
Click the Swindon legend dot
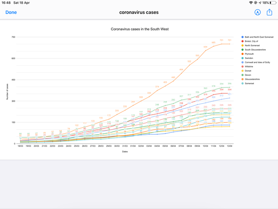click(x=242, y=58)
